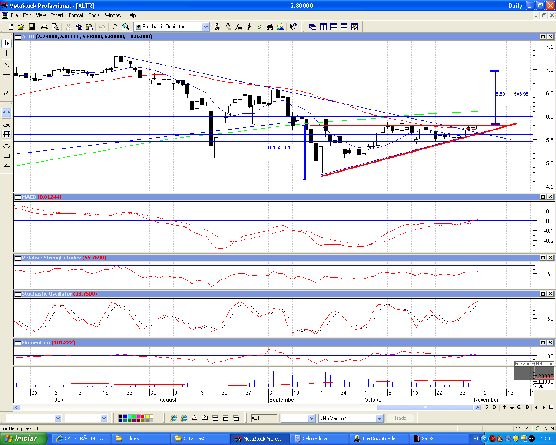
Task: Pick the black color swatch
Action: pos(120,416)
